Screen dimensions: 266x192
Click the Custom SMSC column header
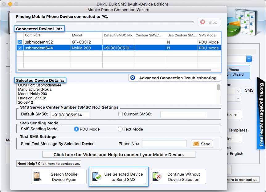[x=150, y=35]
